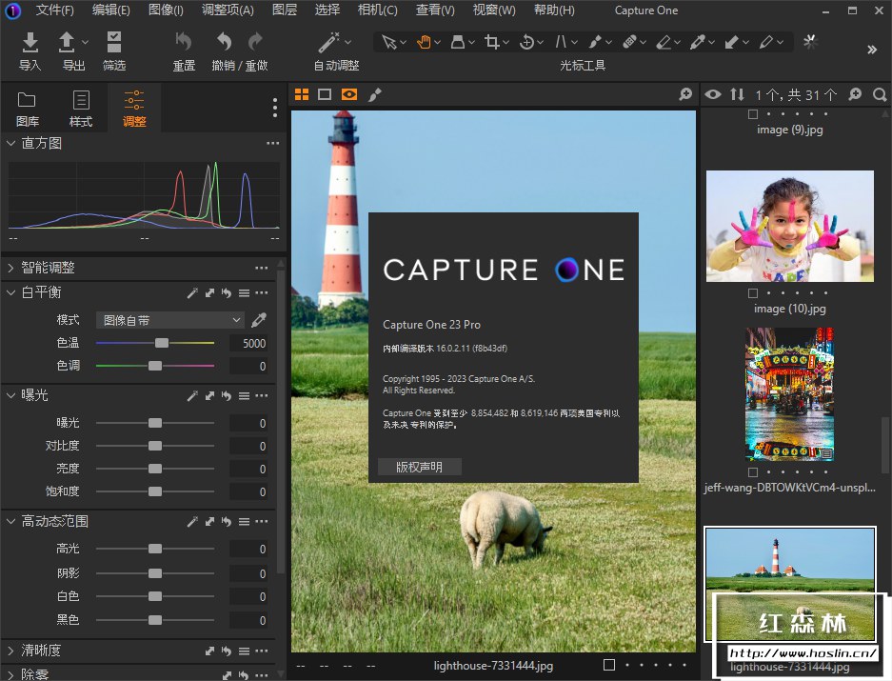Select the Crop cursor tool
Screen dimensions: 892x681
coord(492,42)
